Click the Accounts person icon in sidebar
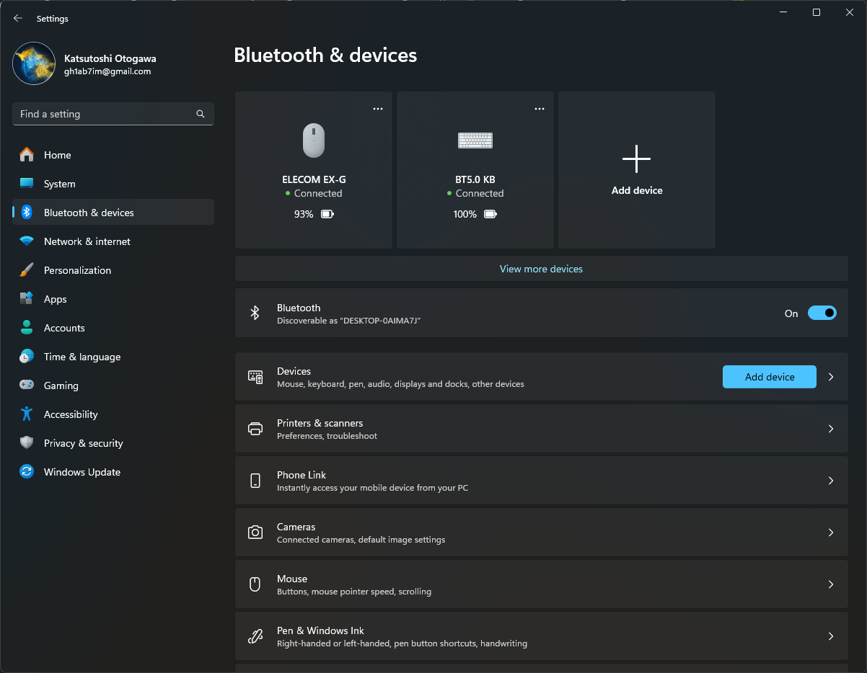Viewport: 867px width, 673px height. pyautogui.click(x=27, y=328)
